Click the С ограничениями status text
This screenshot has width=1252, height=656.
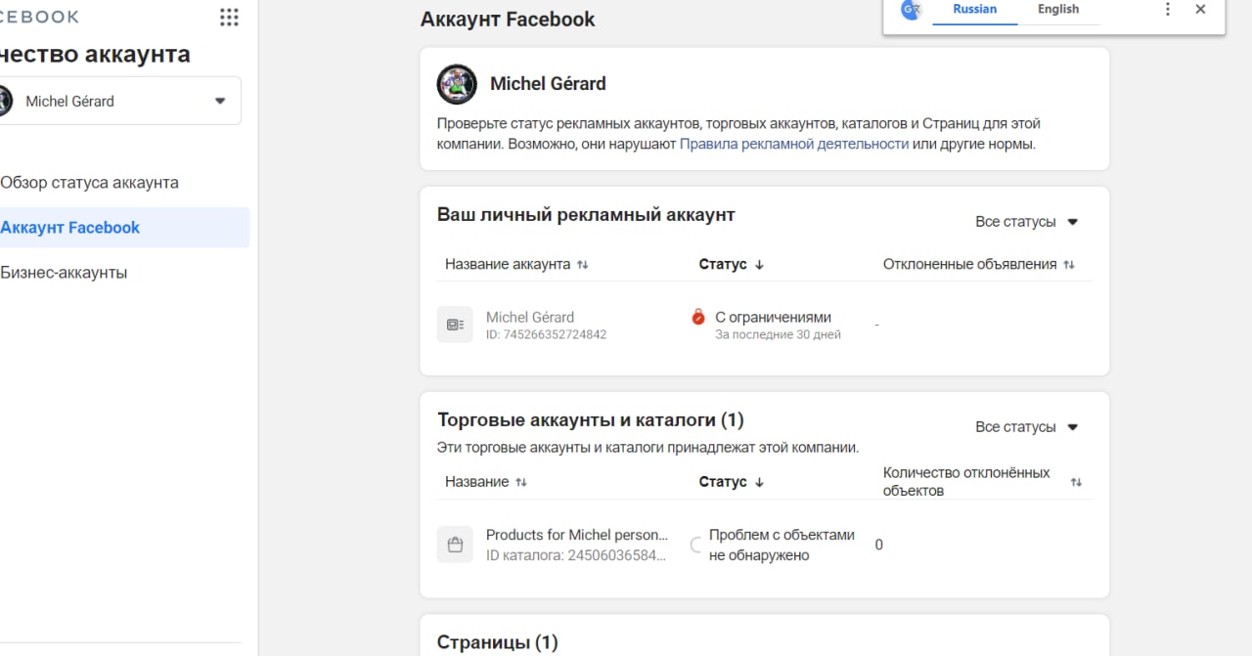pos(773,317)
